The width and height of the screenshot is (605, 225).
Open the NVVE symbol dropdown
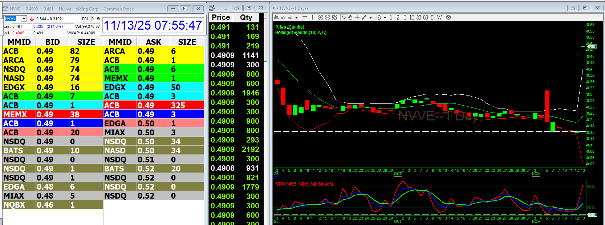[24, 19]
